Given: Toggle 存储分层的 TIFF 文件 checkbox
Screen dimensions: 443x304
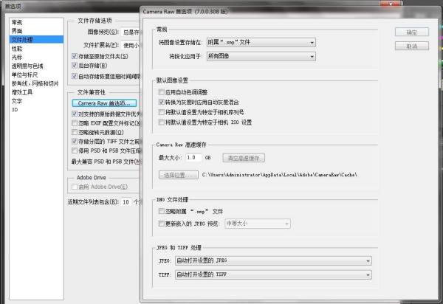Looking at the screenshot, I should [x=75, y=141].
